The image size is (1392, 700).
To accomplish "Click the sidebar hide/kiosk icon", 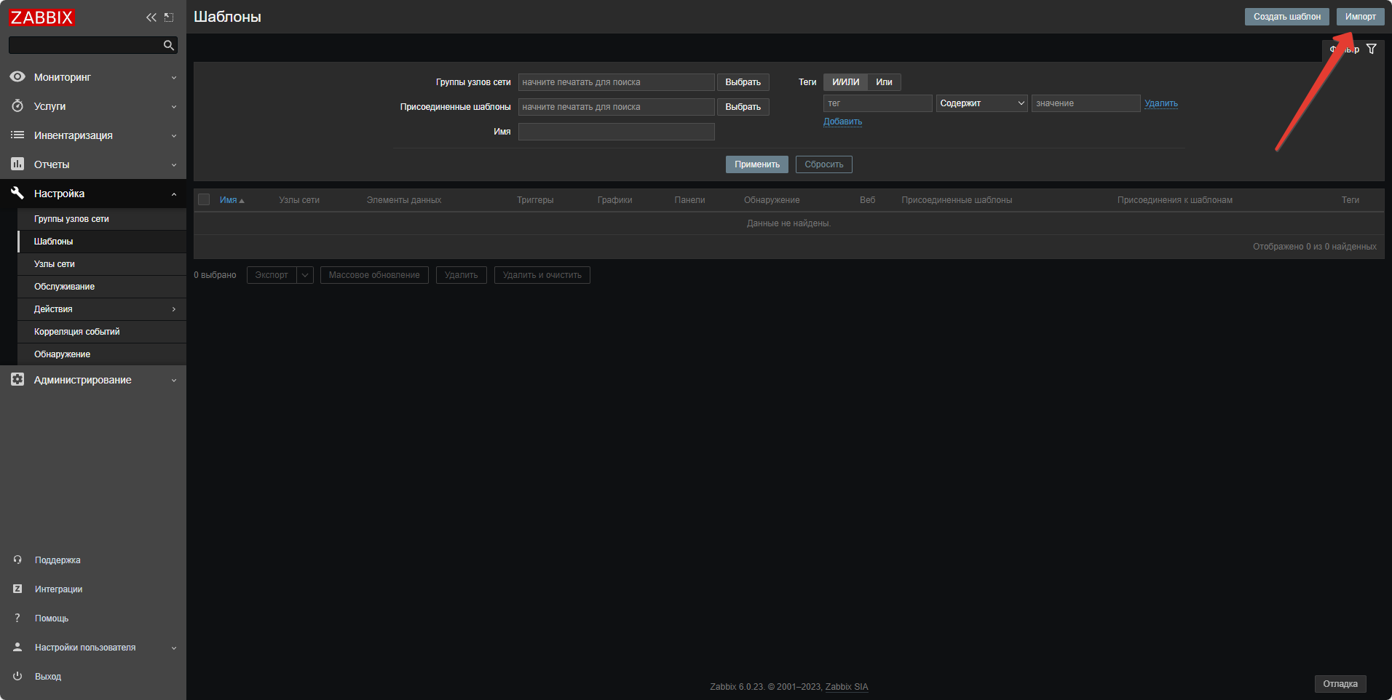I will (x=169, y=17).
